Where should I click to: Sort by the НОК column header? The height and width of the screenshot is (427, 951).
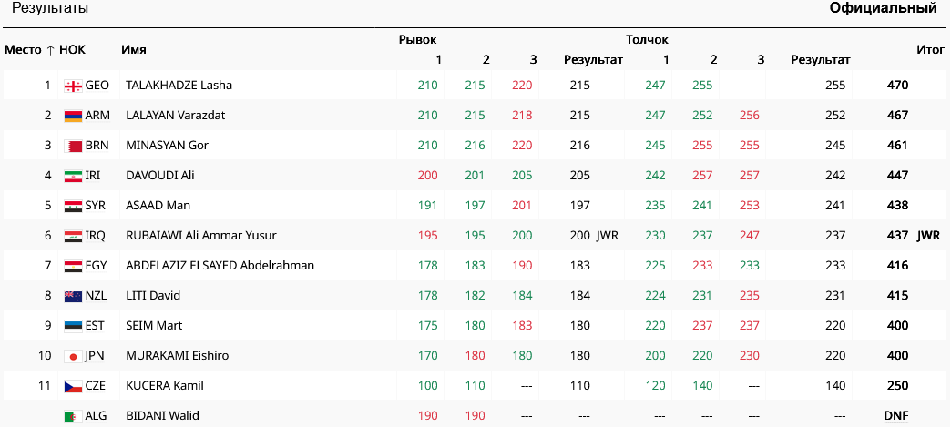tap(72, 49)
